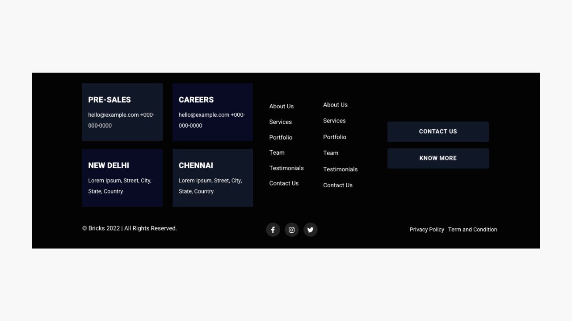Open Team in the left link column

[277, 152]
